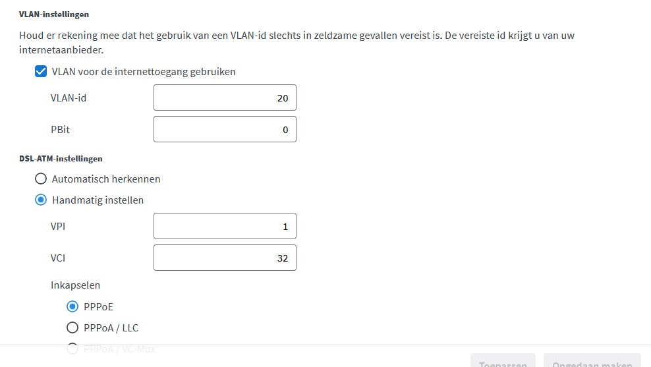
Task: Click the VPI field label
Action: coord(58,227)
